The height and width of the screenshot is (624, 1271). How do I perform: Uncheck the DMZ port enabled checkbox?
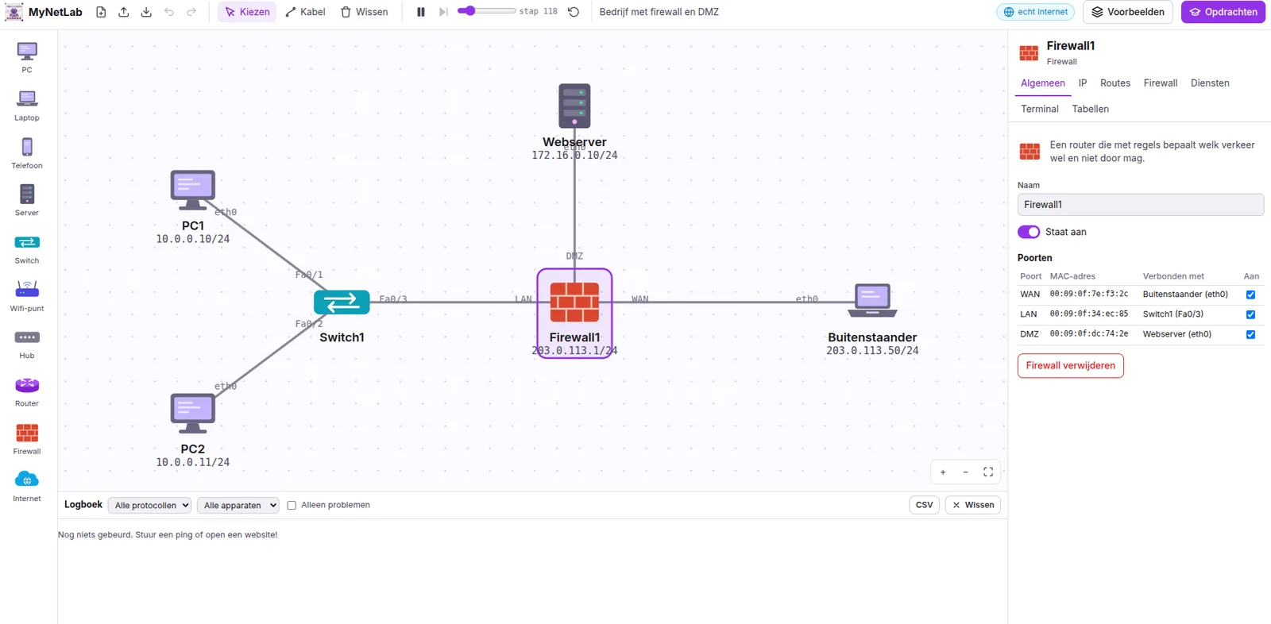pyautogui.click(x=1250, y=334)
